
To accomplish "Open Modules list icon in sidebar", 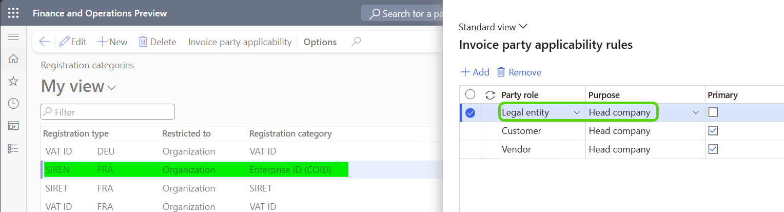I will click(x=13, y=148).
